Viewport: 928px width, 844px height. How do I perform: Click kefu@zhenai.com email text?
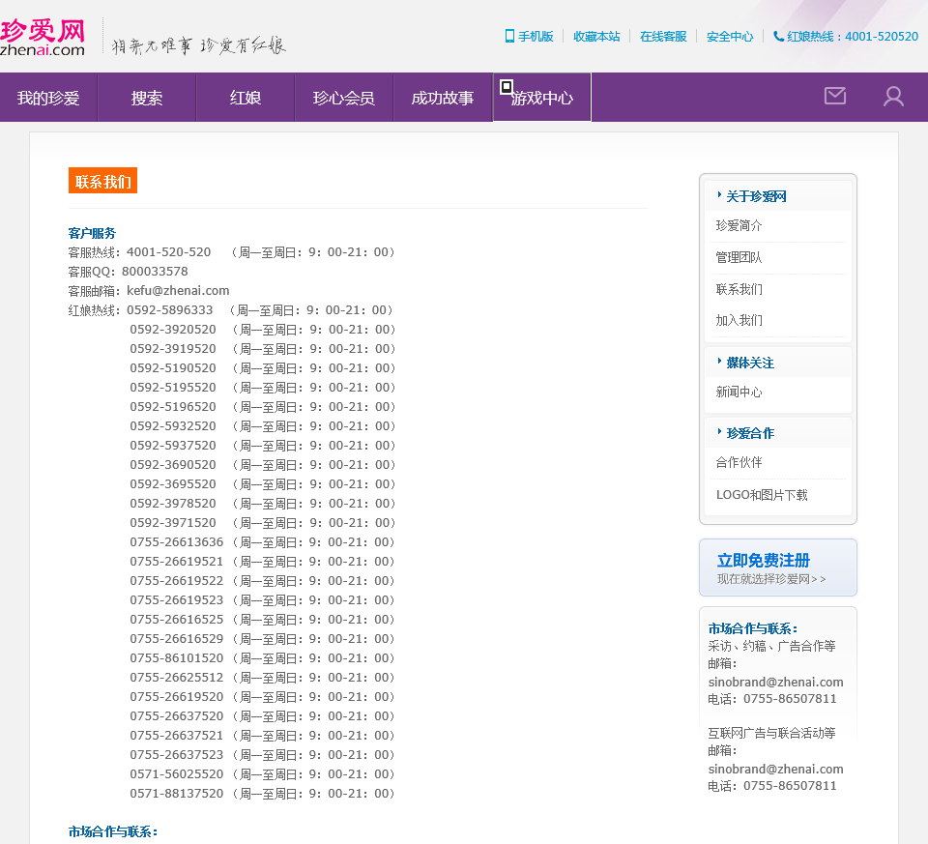(178, 291)
